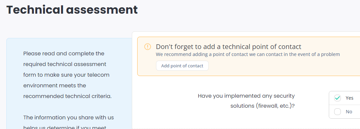Image resolution: width=360 pixels, height=129 pixels.
Task: Select the 'Yes' option label text
Action: (x=350, y=98)
